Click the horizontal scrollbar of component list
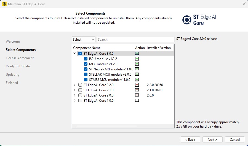248x146 pixels. pos(107,126)
